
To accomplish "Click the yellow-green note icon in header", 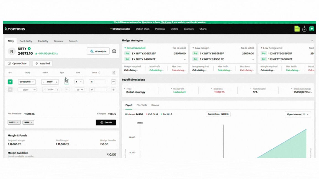I will 297,29.
